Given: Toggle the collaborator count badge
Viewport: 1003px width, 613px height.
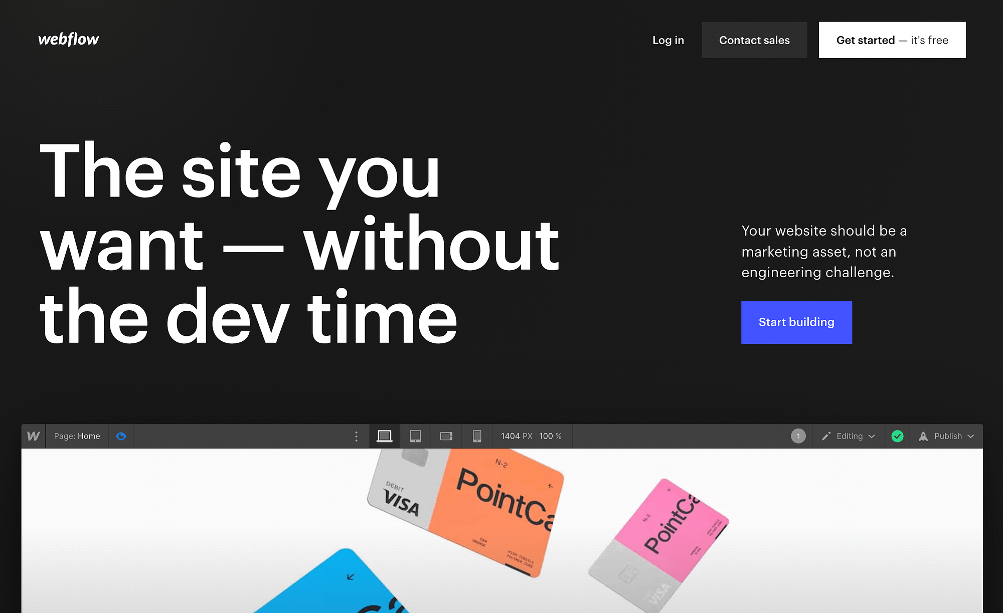Looking at the screenshot, I should coord(797,436).
